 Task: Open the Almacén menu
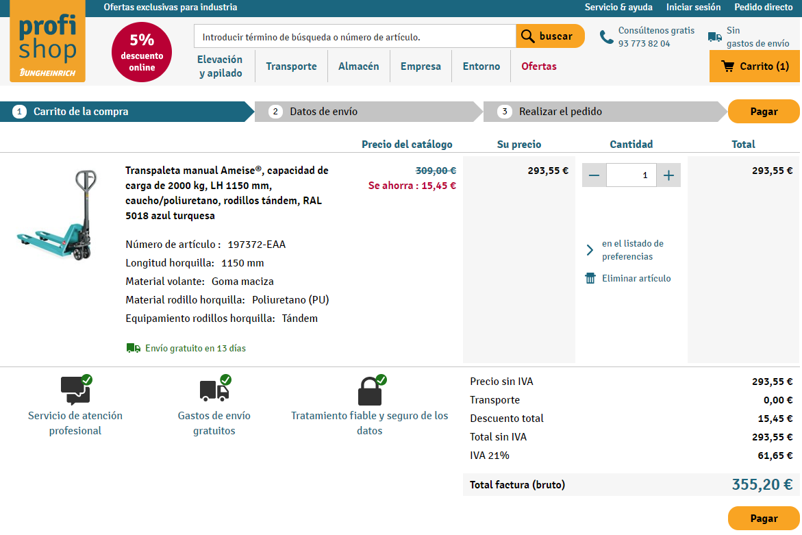click(359, 66)
